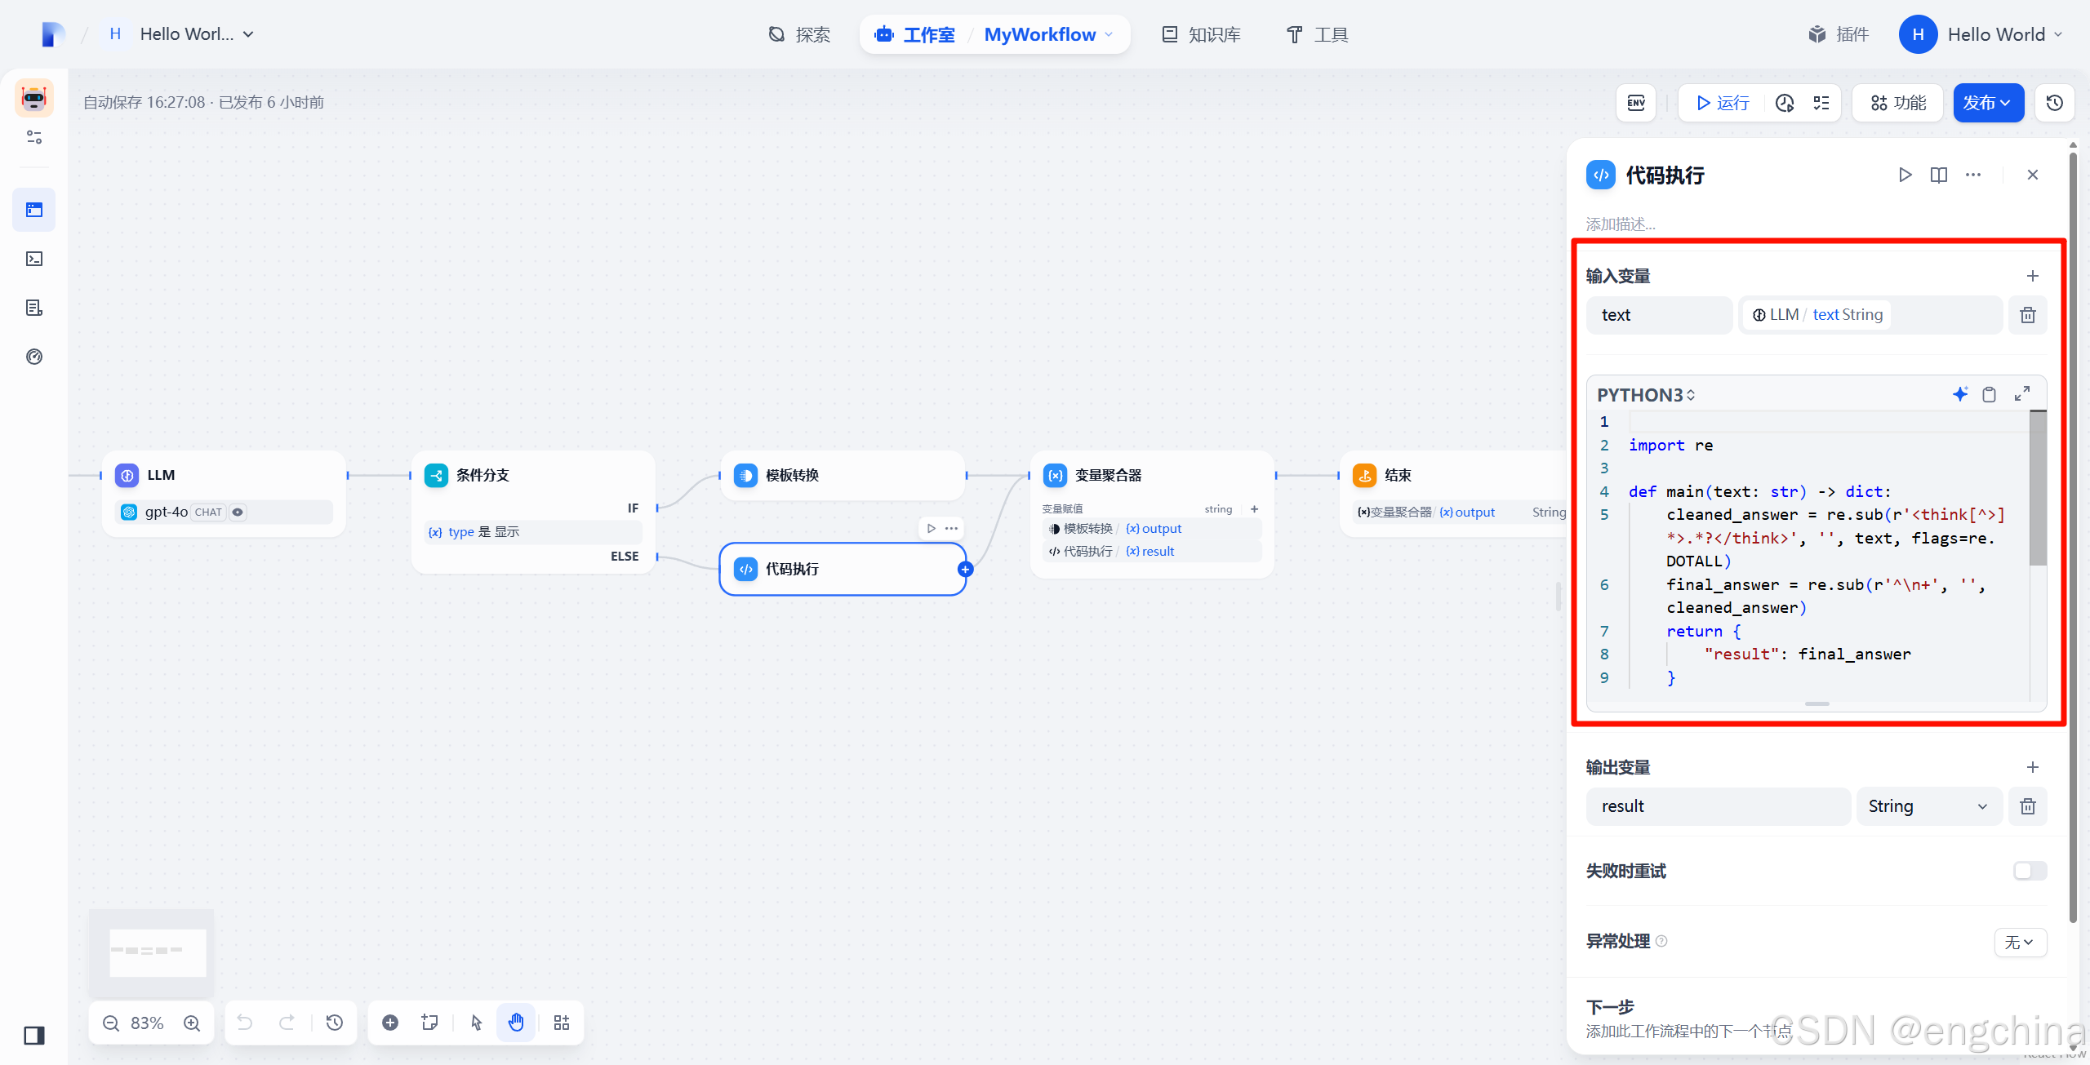This screenshot has height=1065, width=2090.
Task: Delete the text input variable
Action: (x=2027, y=315)
